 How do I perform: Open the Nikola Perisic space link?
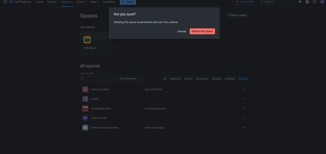(99, 118)
